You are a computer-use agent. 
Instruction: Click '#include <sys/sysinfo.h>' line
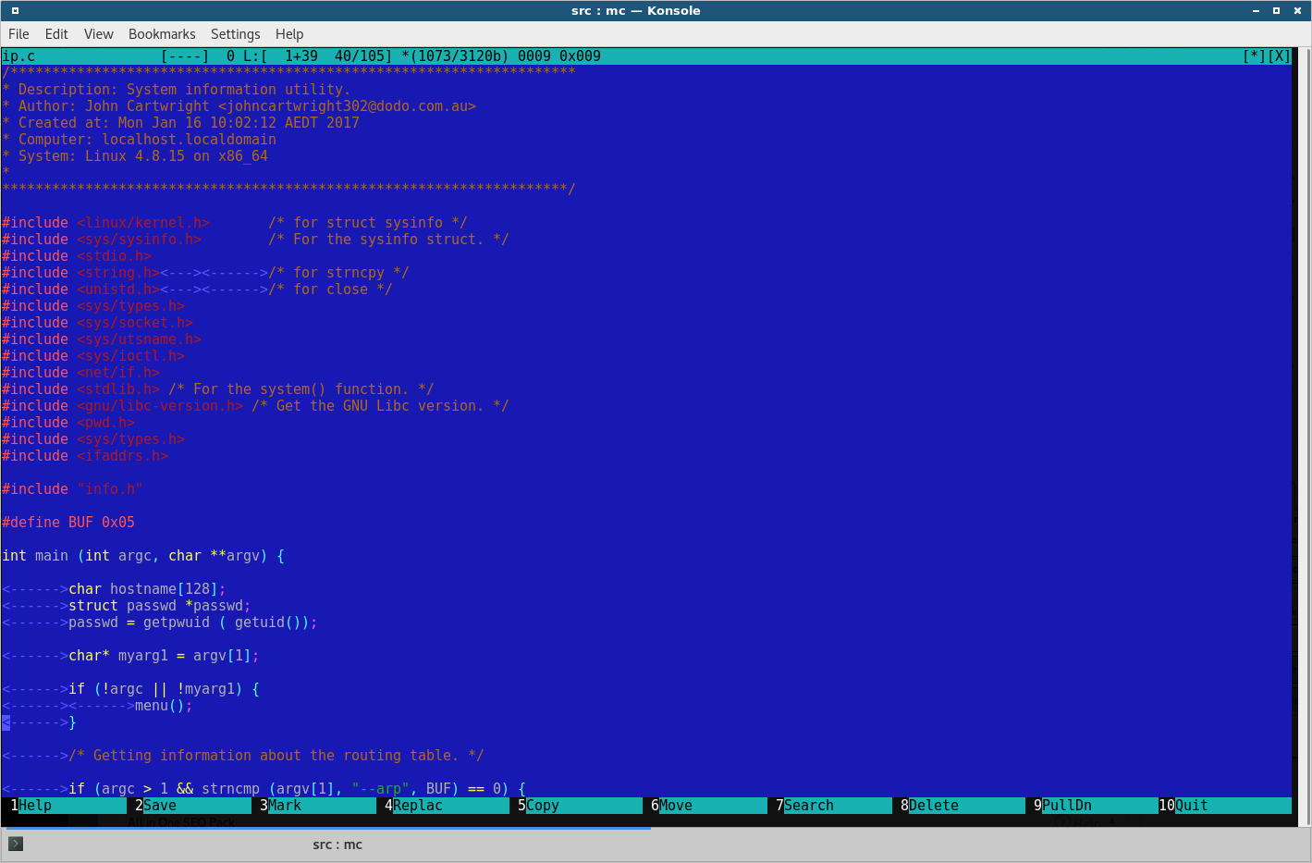102,240
